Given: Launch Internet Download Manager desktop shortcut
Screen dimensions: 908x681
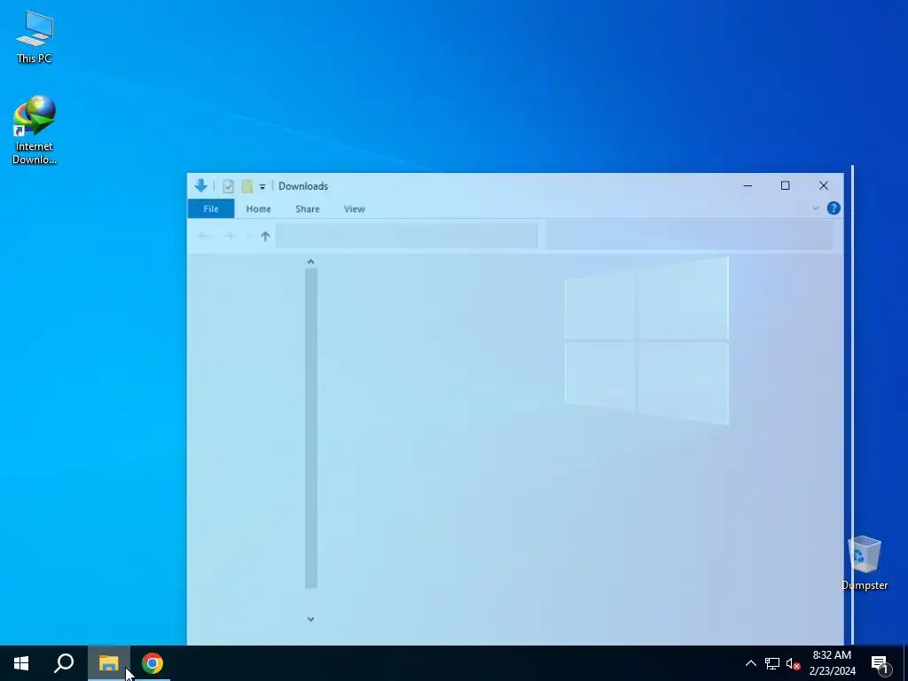Looking at the screenshot, I should coord(35,130).
